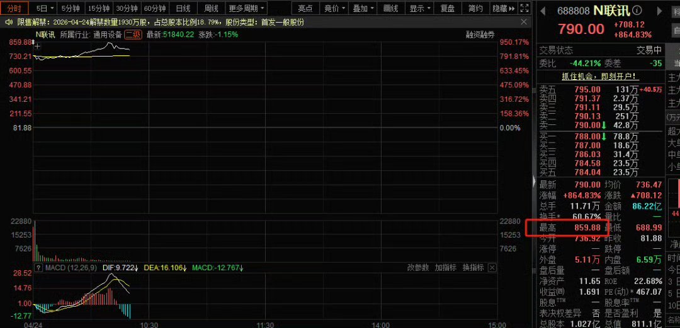Open the stock info circle icon
Image resolution: width=680 pixels, height=328 pixels.
[x=637, y=11]
